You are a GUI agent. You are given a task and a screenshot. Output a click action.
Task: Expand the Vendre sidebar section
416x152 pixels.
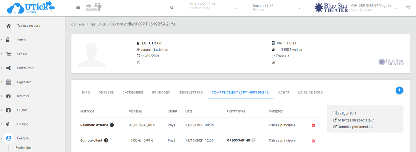point(22,54)
